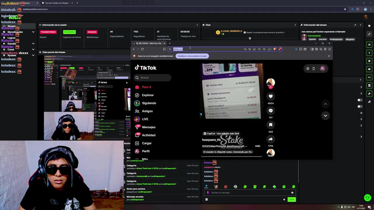Click Establecer como predeterminado button
The width and height of the screenshot is (374, 210).
(x=192, y=56)
